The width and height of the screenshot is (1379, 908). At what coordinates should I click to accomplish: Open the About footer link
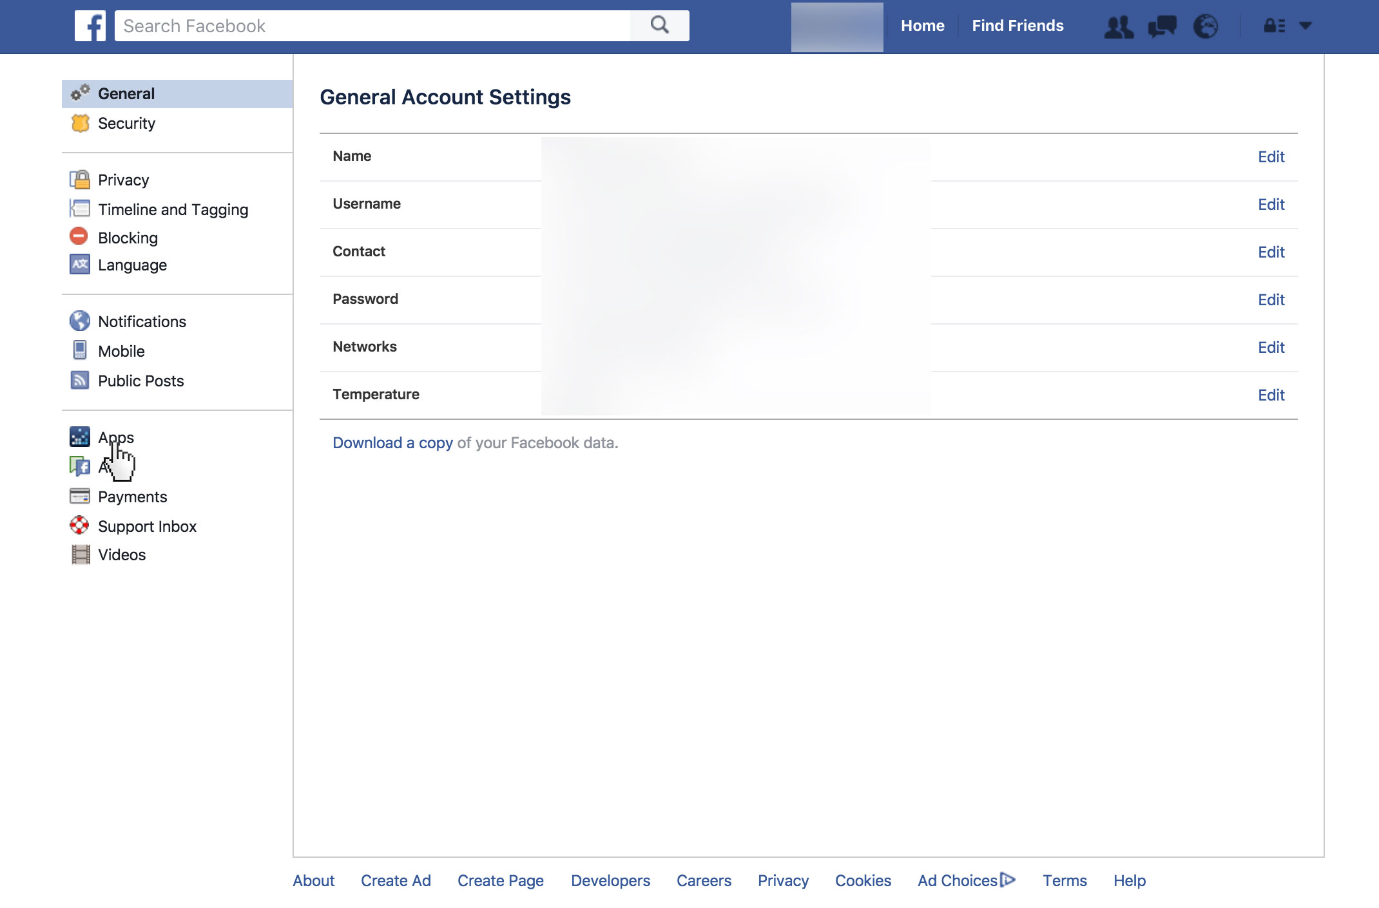[314, 880]
